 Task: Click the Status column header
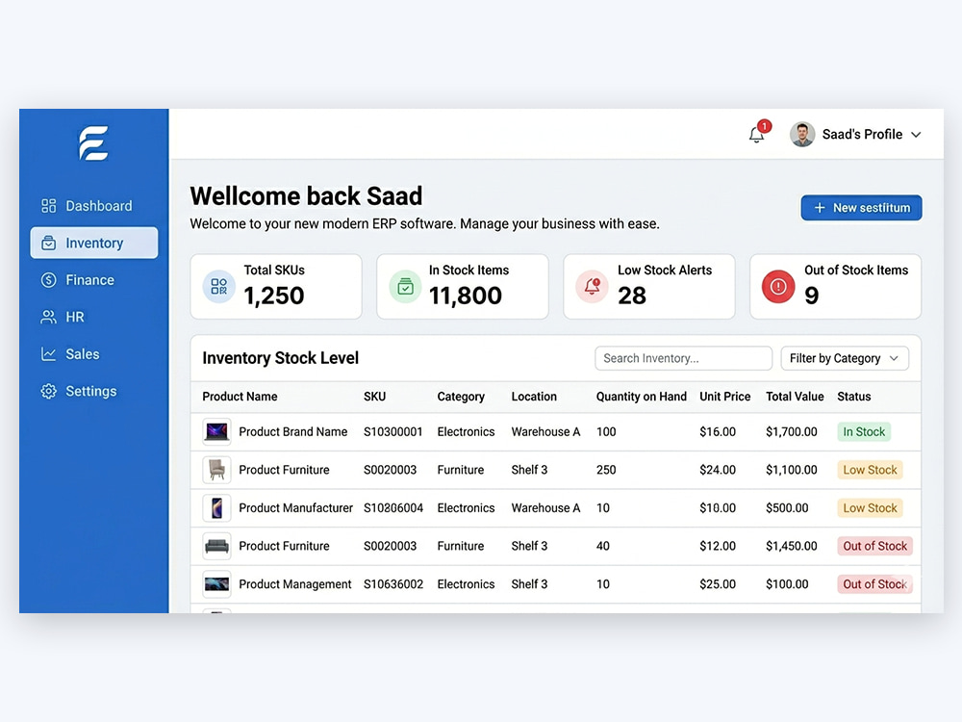853,397
